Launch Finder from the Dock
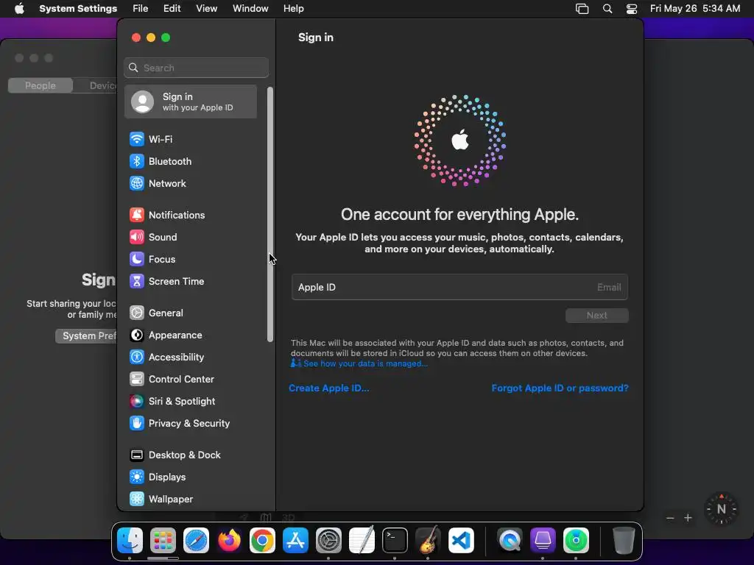This screenshot has width=754, height=565. (x=130, y=541)
